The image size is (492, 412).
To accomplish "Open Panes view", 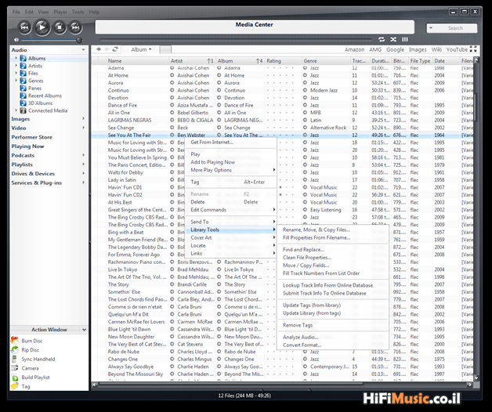I will [34, 89].
